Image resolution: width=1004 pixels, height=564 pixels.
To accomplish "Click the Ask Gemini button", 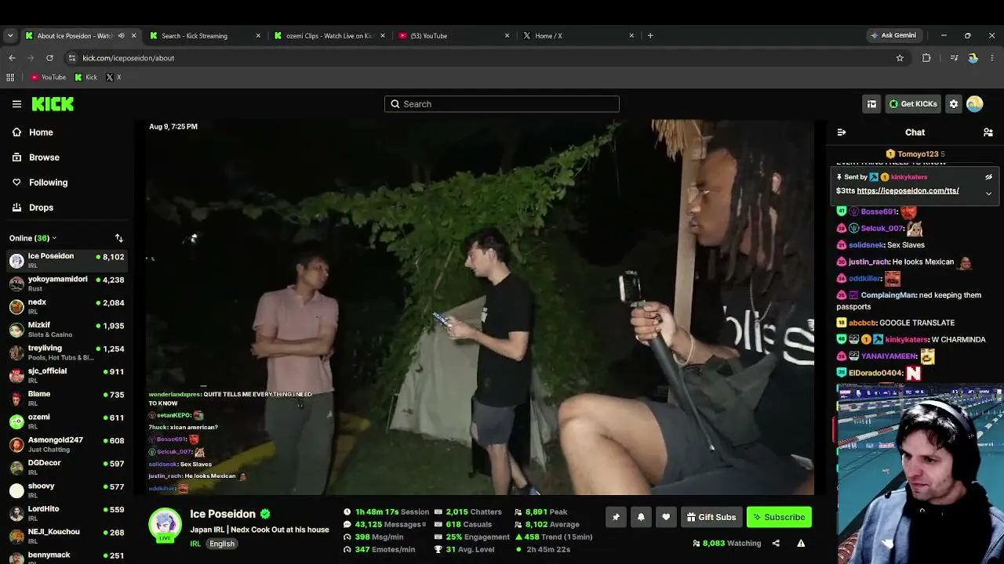I will (893, 35).
